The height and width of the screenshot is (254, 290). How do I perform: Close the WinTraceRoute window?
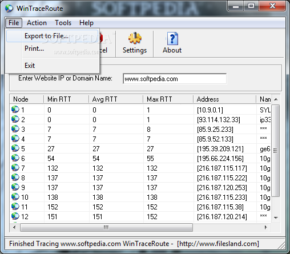(x=272, y=6)
